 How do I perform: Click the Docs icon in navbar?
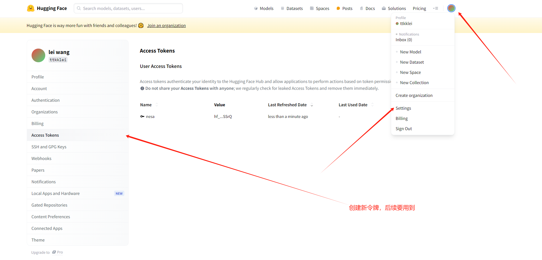[x=362, y=9]
